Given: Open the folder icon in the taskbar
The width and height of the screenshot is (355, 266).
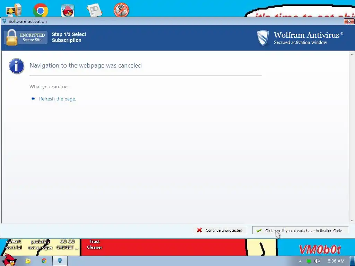Looking at the screenshot, I should point(28,261).
